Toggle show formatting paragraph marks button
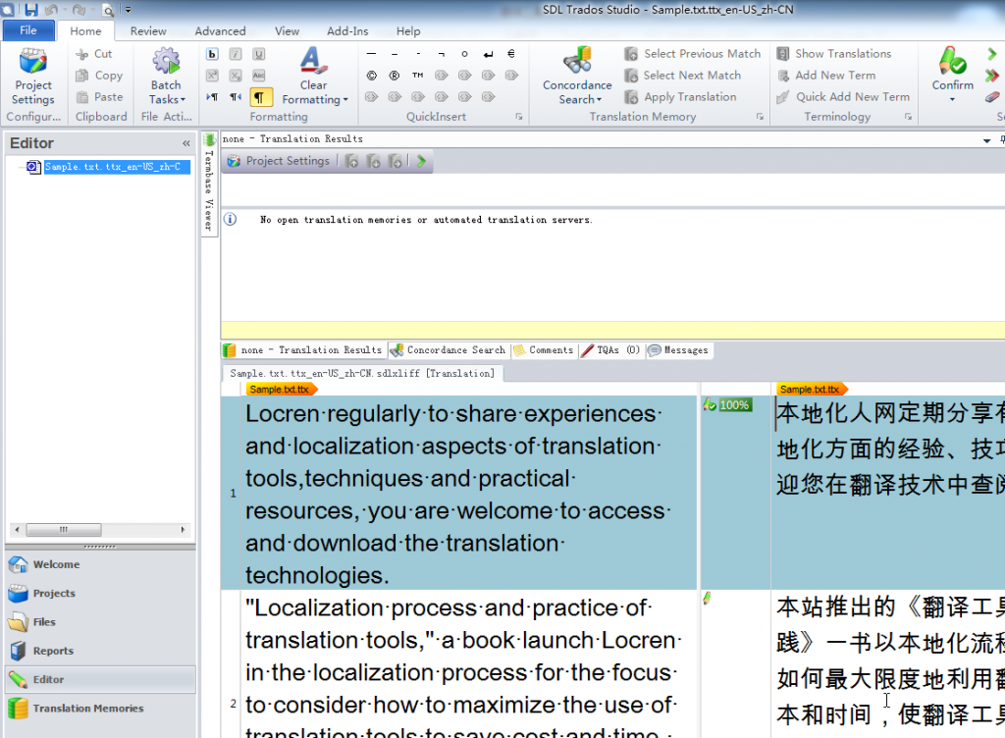The height and width of the screenshot is (738, 1005). [x=260, y=96]
